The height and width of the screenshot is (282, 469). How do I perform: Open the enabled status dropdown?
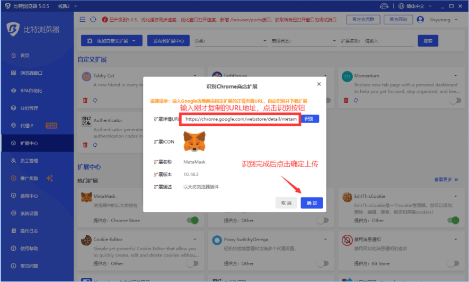point(304,41)
